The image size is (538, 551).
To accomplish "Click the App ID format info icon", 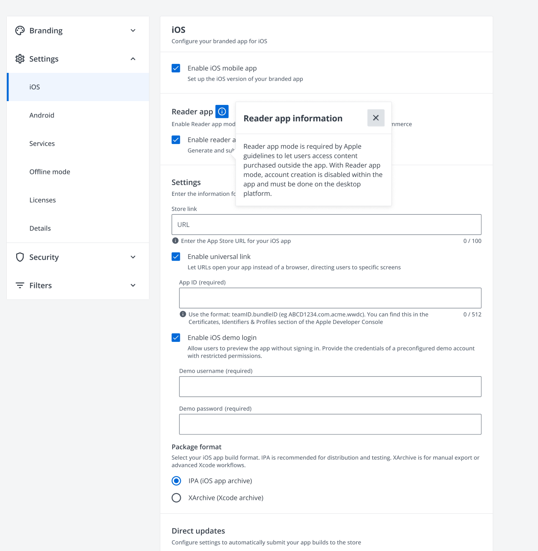I will [183, 314].
